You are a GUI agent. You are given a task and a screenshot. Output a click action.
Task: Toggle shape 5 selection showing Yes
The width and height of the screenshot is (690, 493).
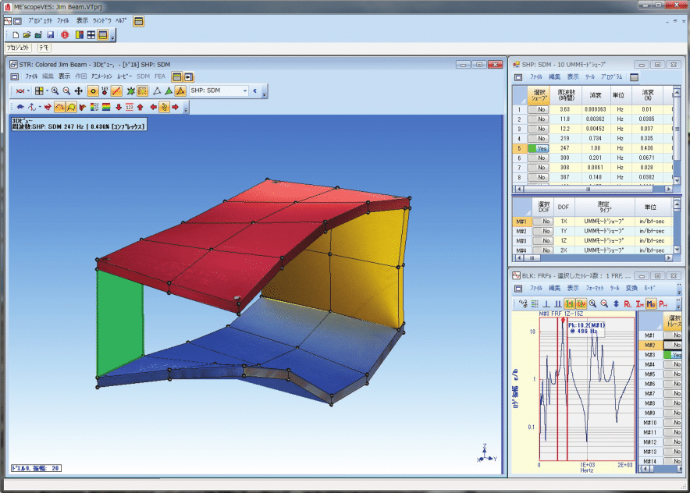(x=538, y=147)
